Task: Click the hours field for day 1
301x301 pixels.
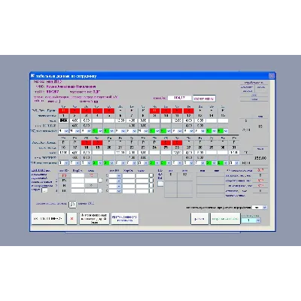Action: pyautogui.click(x=63, y=120)
